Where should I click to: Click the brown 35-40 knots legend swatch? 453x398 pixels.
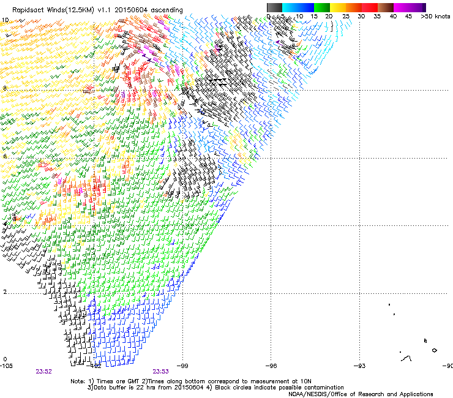coord(386,7)
